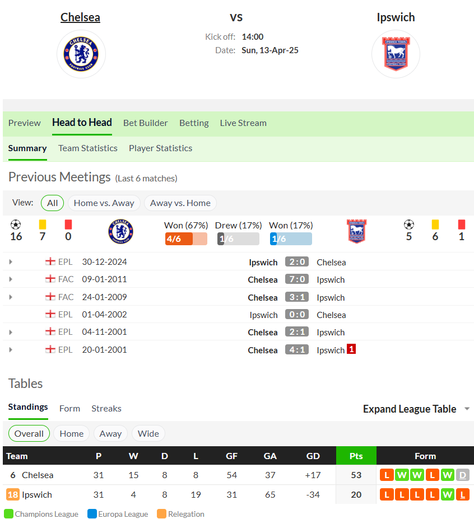Open the Chelsea team name link in the header
The image size is (474, 519).
pos(80,17)
